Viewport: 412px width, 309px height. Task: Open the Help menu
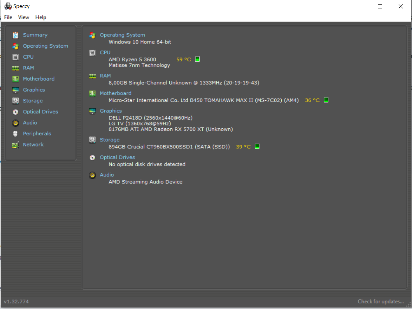41,17
